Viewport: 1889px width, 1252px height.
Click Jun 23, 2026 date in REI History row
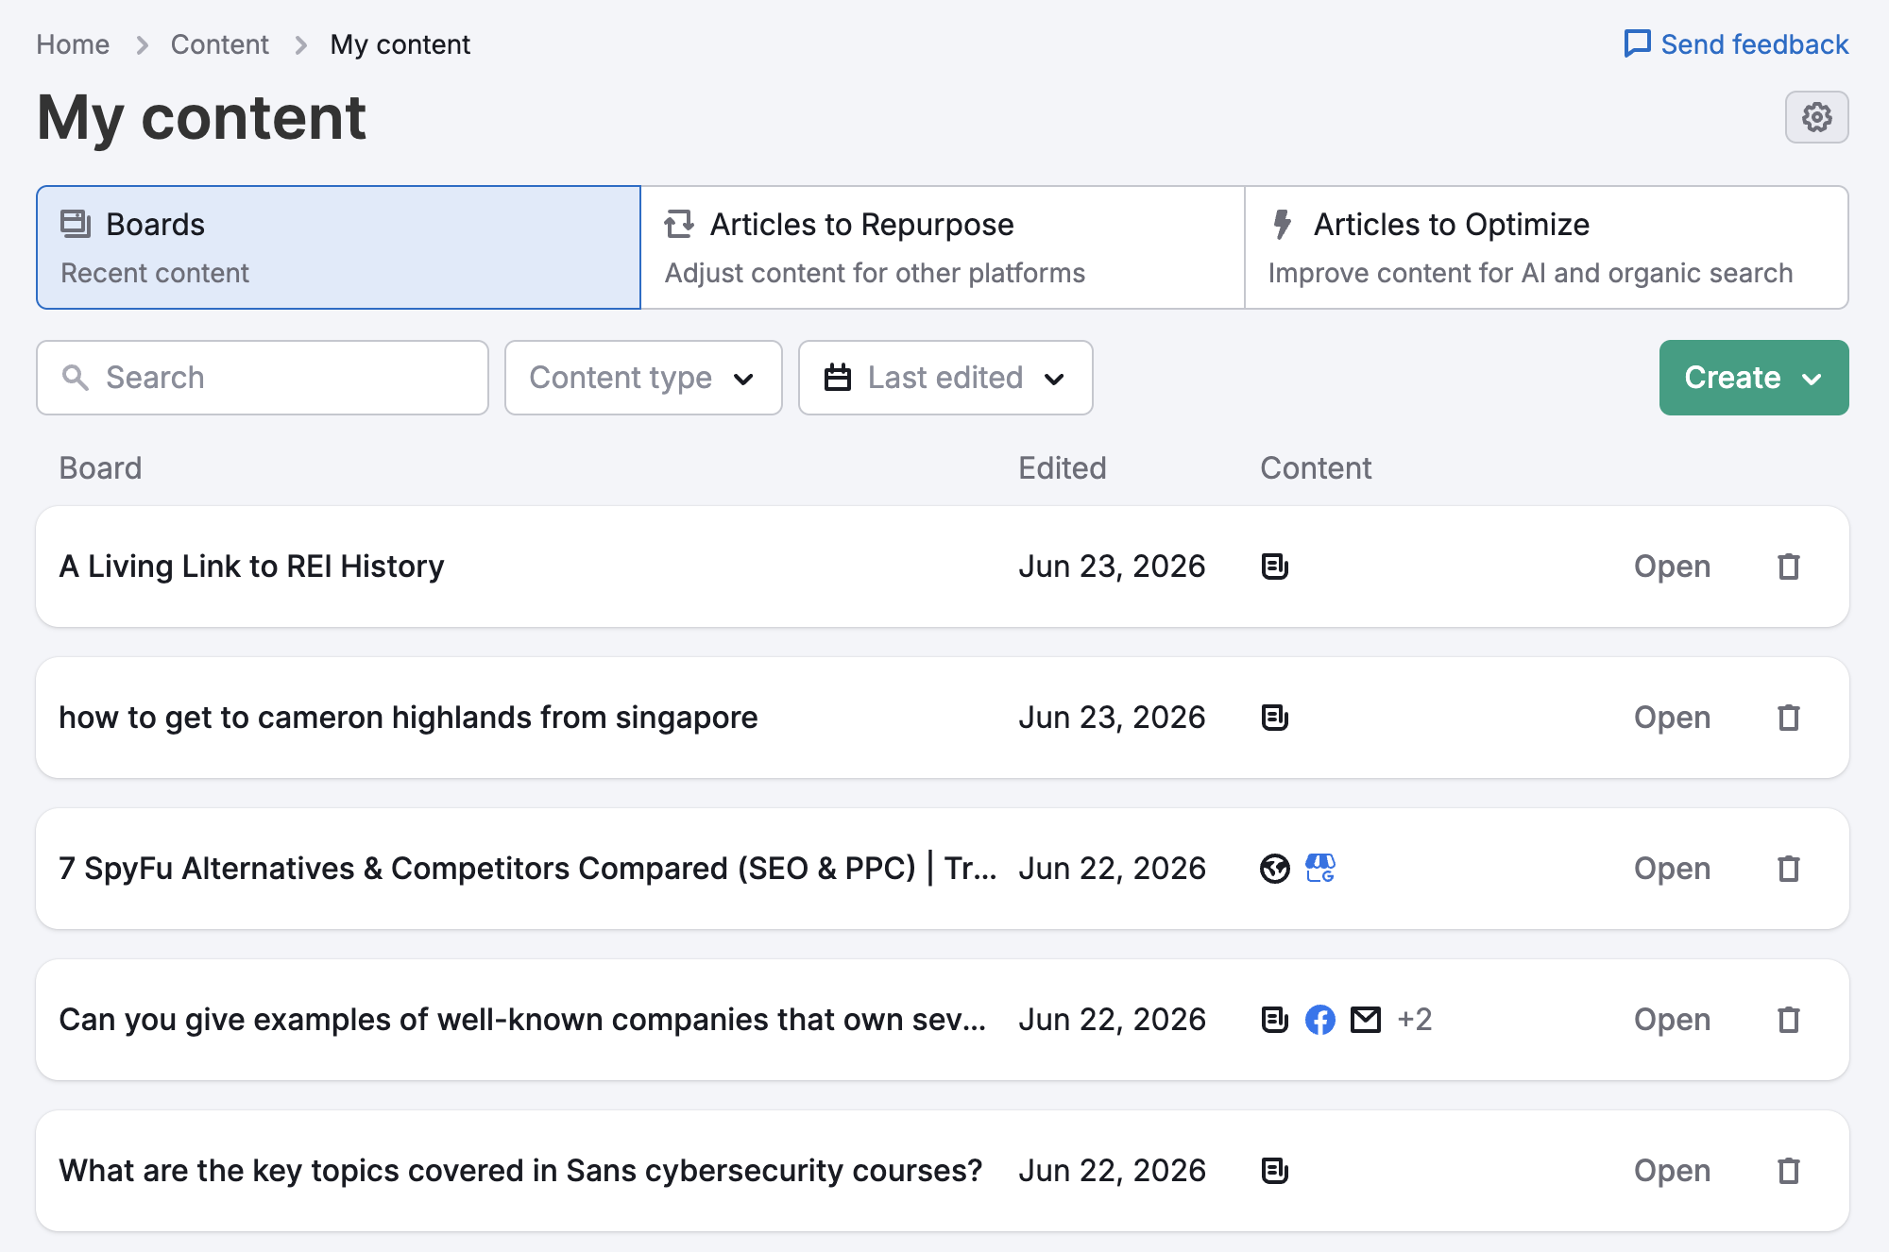click(x=1112, y=567)
